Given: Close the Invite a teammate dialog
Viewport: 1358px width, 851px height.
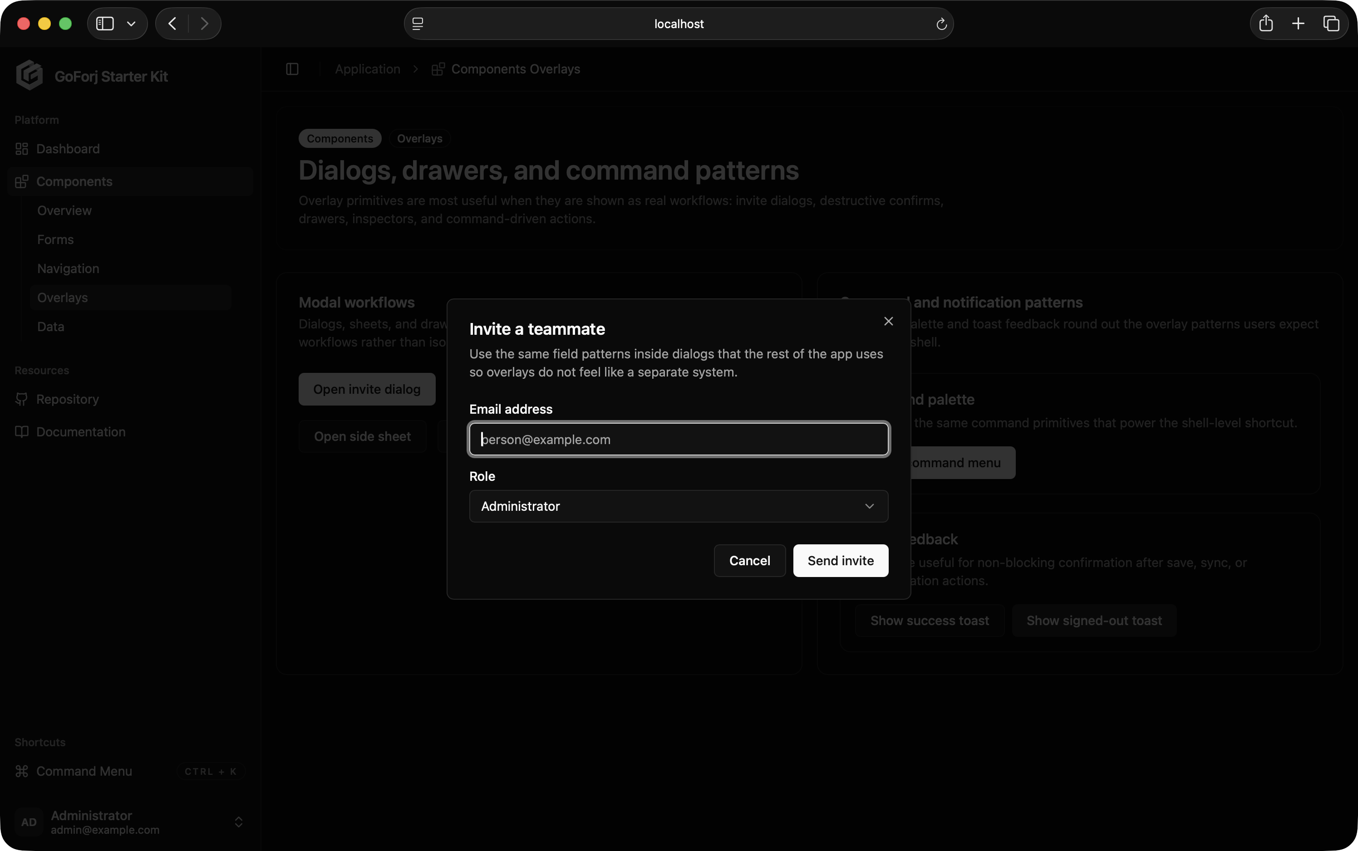Looking at the screenshot, I should pyautogui.click(x=888, y=321).
